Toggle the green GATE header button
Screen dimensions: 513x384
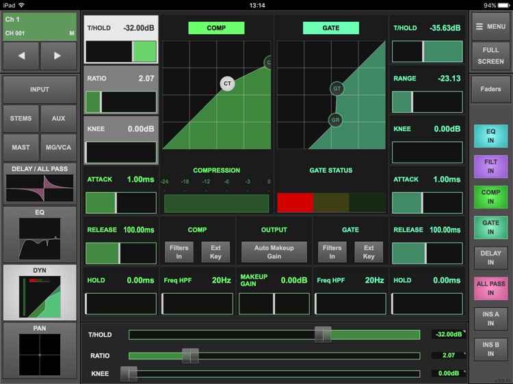331,28
